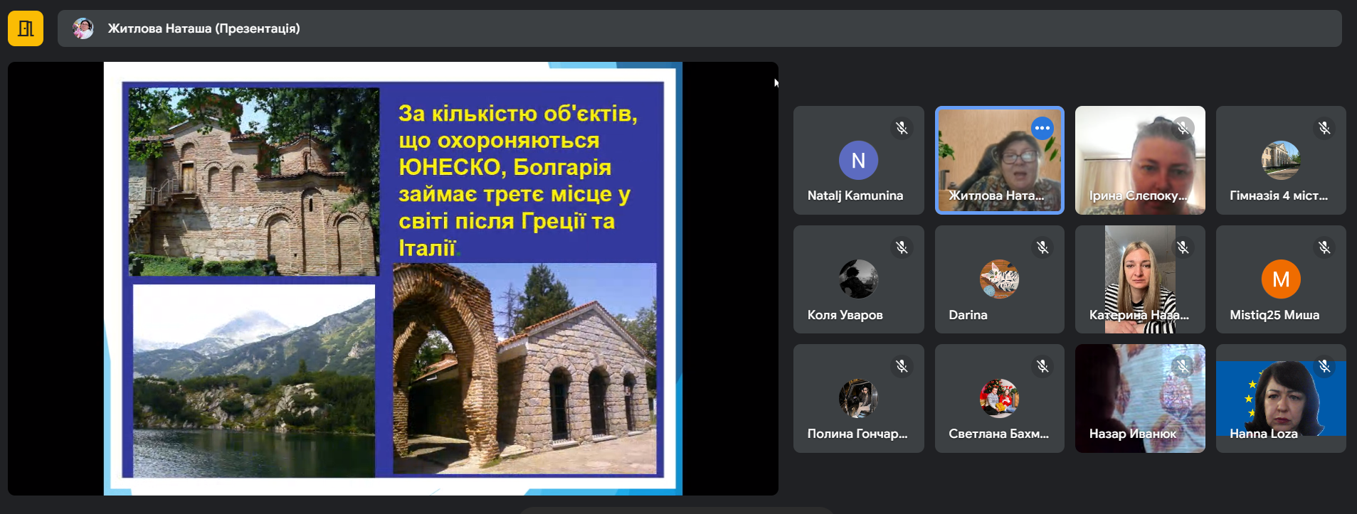1357x514 pixels.
Task: Click muted mic icon on Natalj Kamunina tile
Action: (x=902, y=128)
